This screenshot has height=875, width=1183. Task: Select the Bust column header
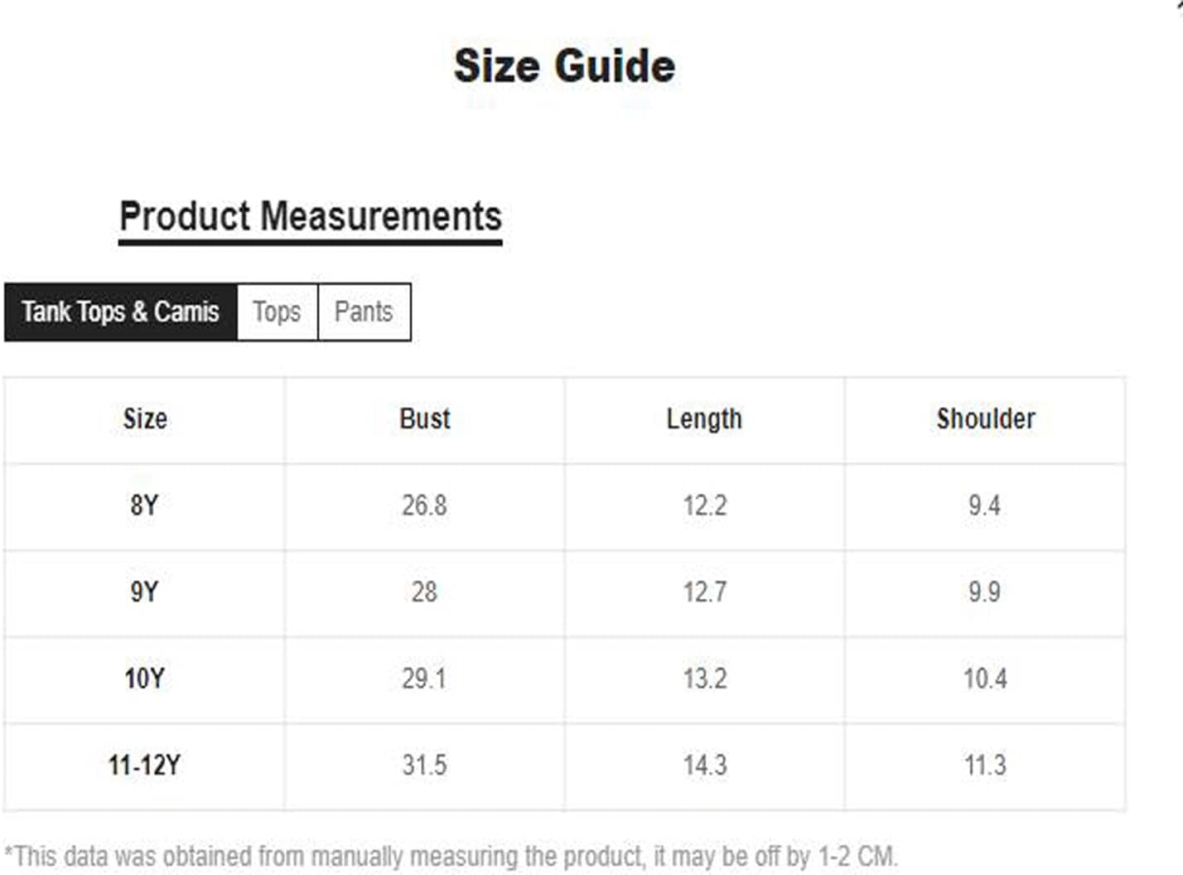tap(425, 419)
